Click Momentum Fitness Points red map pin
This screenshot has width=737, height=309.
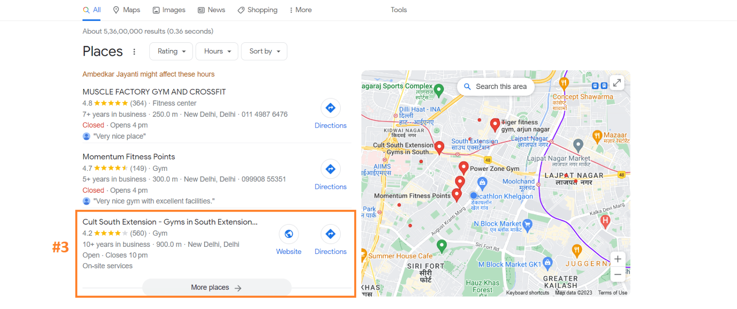(x=456, y=195)
